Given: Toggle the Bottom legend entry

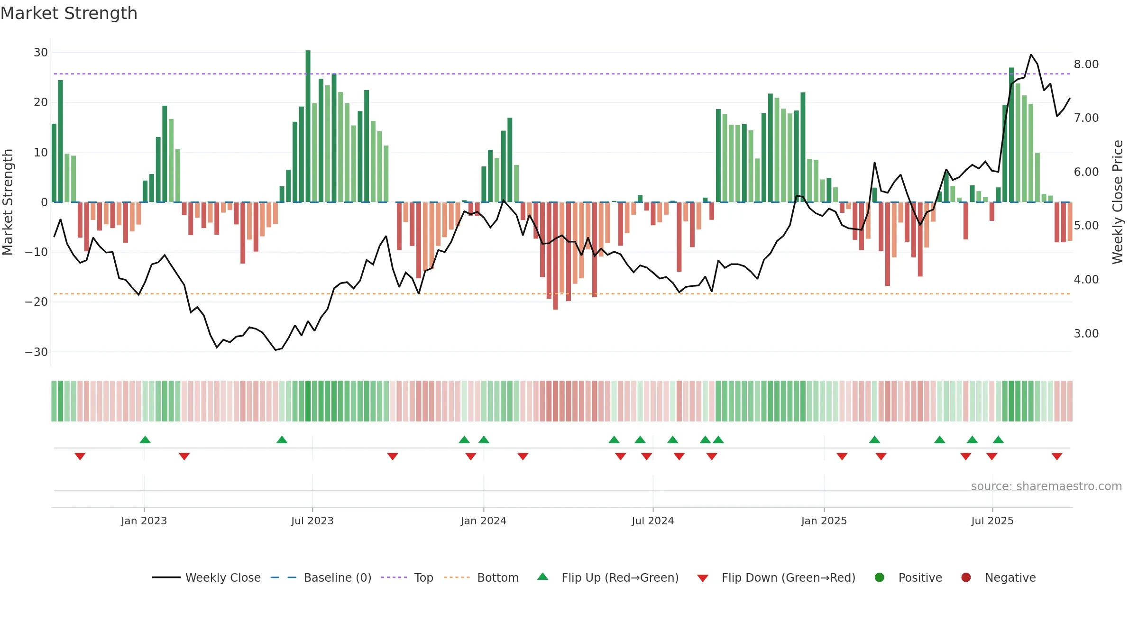Looking at the screenshot, I should pyautogui.click(x=481, y=577).
